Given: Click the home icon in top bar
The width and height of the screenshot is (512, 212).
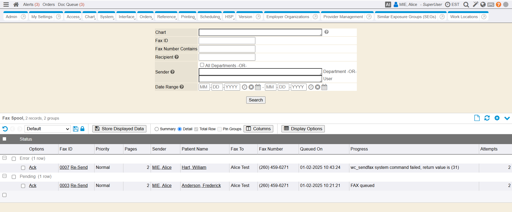Looking at the screenshot, I should click(x=16, y=5).
